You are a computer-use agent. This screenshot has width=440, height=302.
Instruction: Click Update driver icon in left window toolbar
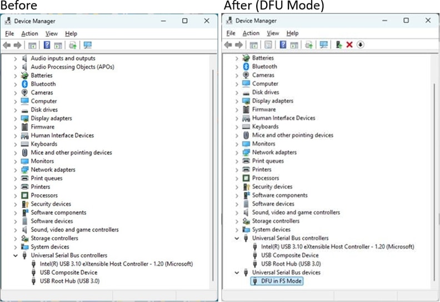73,45
